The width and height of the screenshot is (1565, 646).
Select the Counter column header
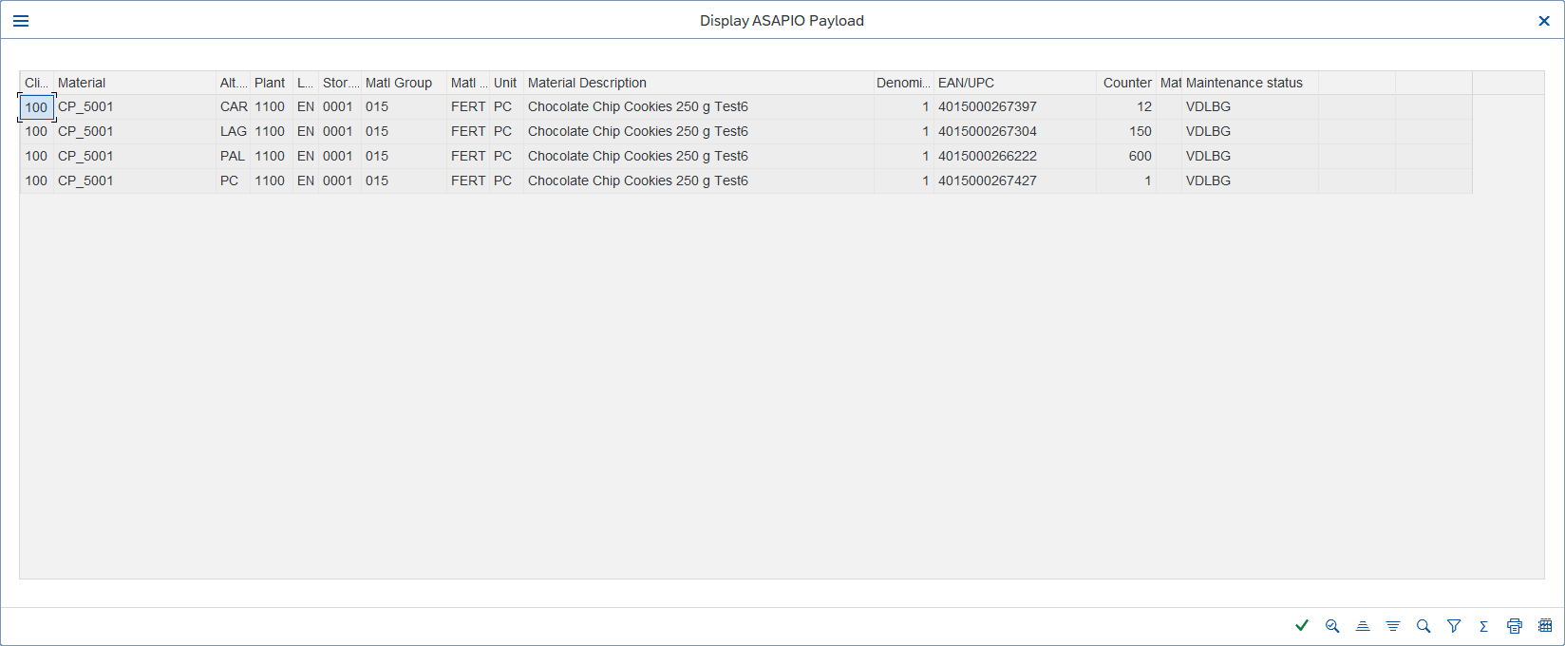[x=1126, y=83]
